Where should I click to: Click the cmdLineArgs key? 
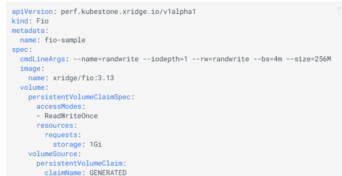click(x=42, y=59)
